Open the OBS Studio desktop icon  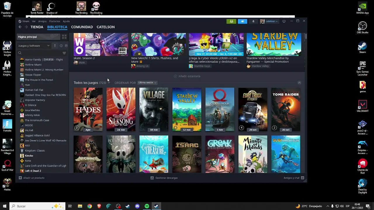coord(362,28)
